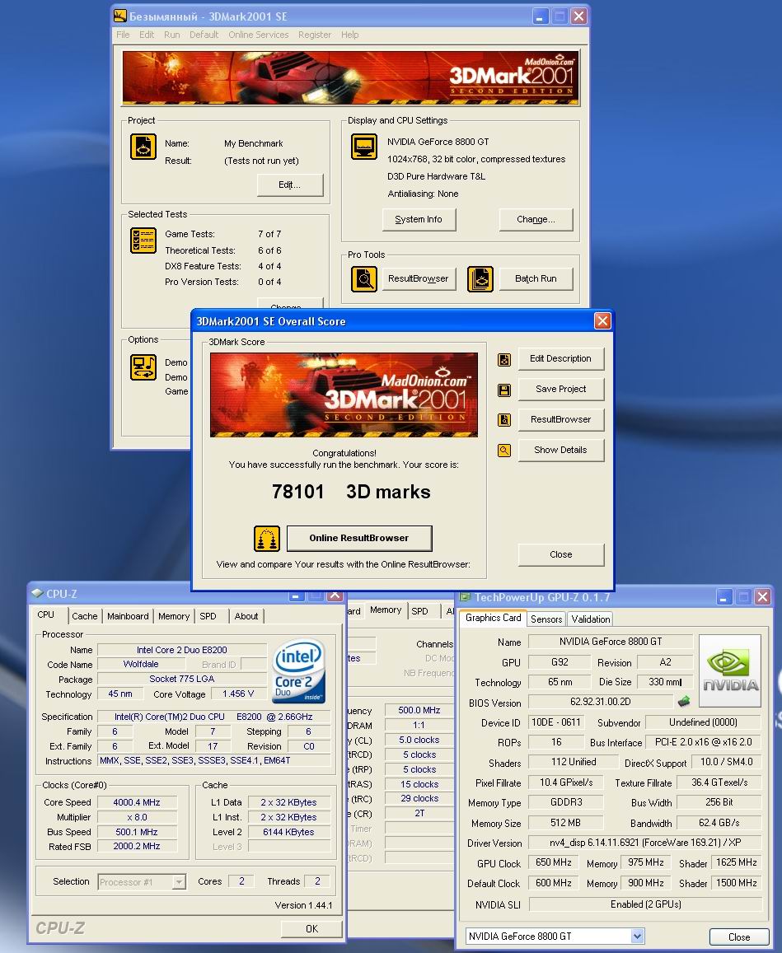Switch to the Mainboard tab in CPU-Z
Viewport: 782px width, 953px height.
point(128,615)
